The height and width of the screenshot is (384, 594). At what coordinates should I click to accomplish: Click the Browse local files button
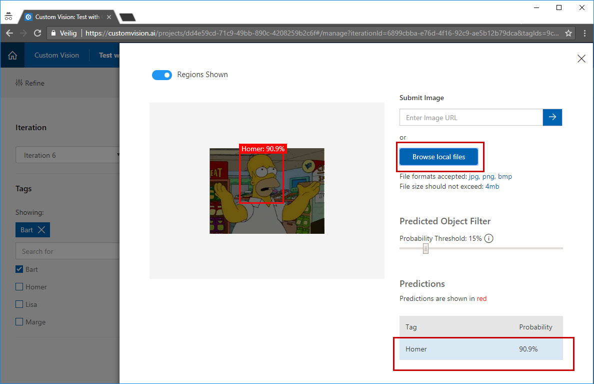(438, 157)
